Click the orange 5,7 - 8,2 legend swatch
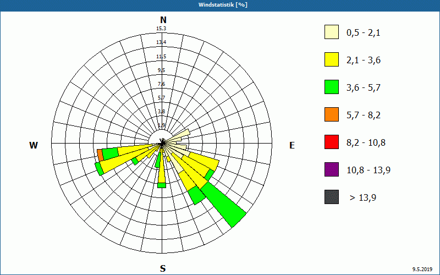440x275 pixels. 332,114
